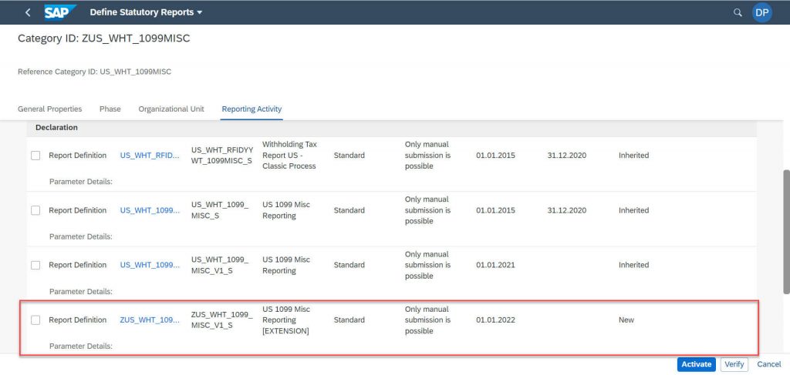Open the US_WHT_1099... link in the MISC_V1_S row

click(x=150, y=265)
